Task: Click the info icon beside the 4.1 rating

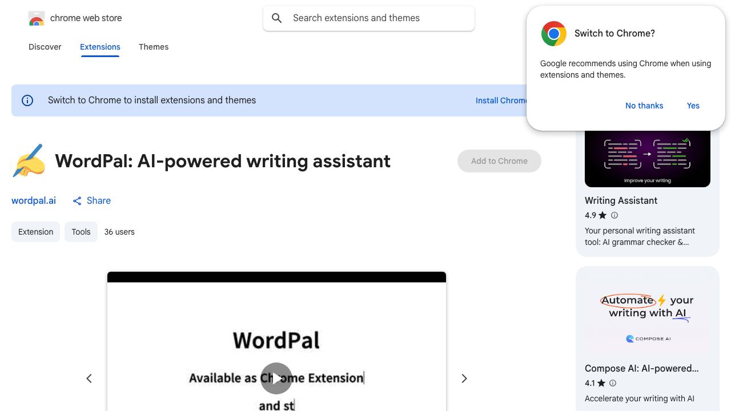Action: [613, 383]
